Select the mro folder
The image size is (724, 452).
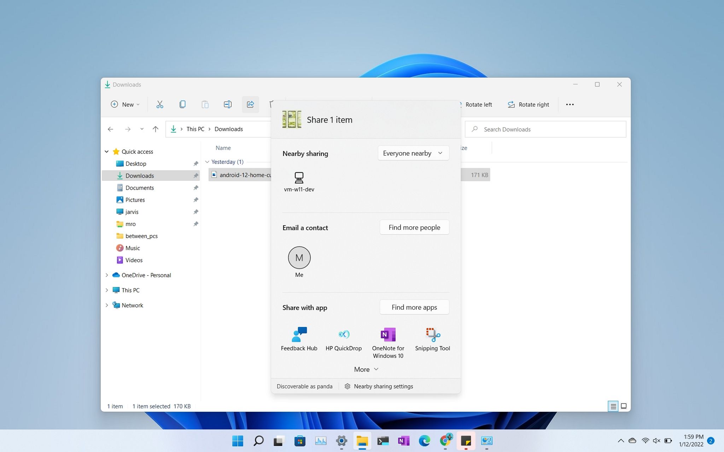pos(130,224)
